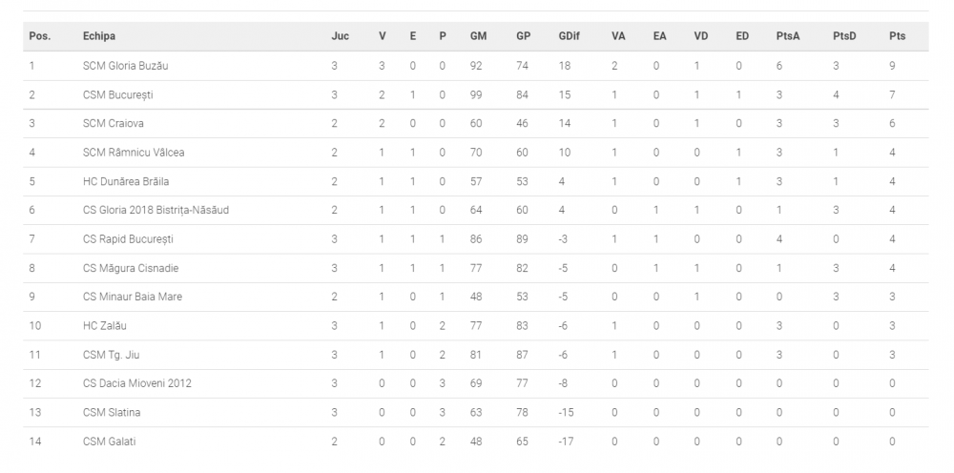Sort table by Pos. column header

click(x=39, y=36)
